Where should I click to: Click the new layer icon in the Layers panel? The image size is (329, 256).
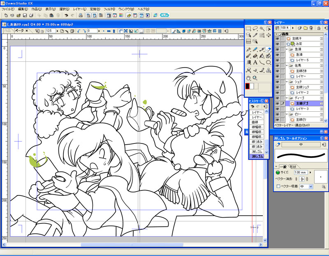[299, 28]
